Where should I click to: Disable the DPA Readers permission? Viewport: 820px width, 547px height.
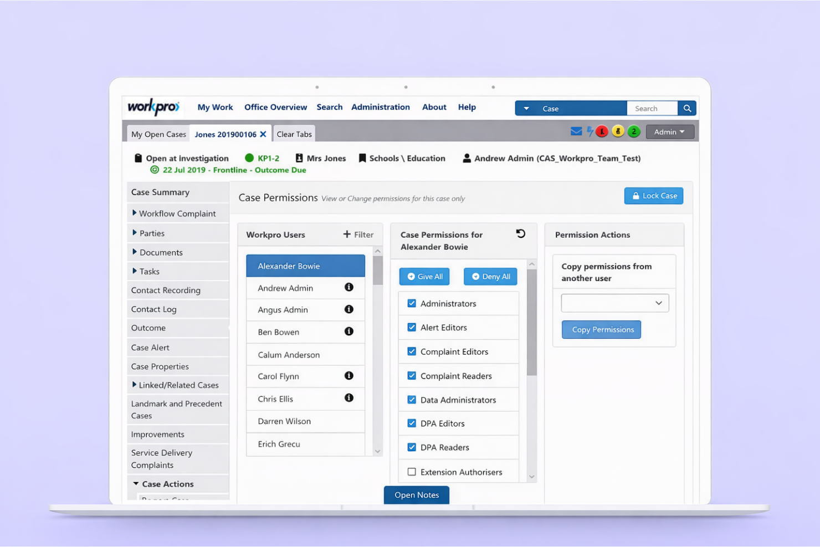(x=412, y=447)
